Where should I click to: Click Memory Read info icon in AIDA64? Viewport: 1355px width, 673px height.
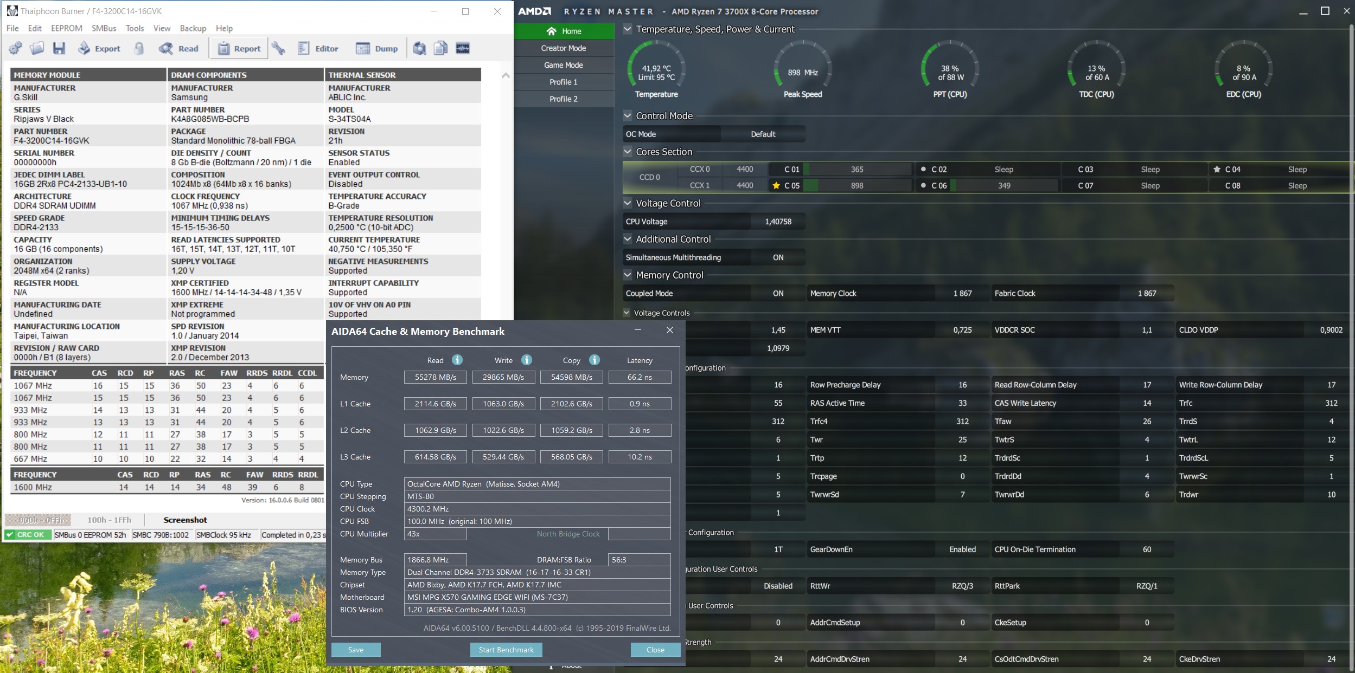pyautogui.click(x=457, y=360)
